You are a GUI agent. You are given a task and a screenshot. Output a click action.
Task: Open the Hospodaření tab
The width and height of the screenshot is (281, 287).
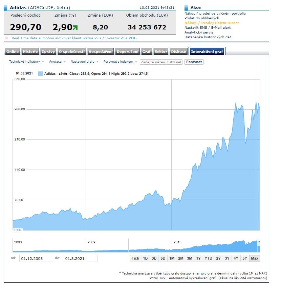pos(101,52)
